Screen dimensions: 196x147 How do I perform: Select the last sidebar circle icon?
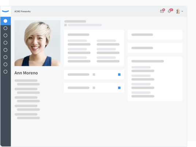(5, 72)
